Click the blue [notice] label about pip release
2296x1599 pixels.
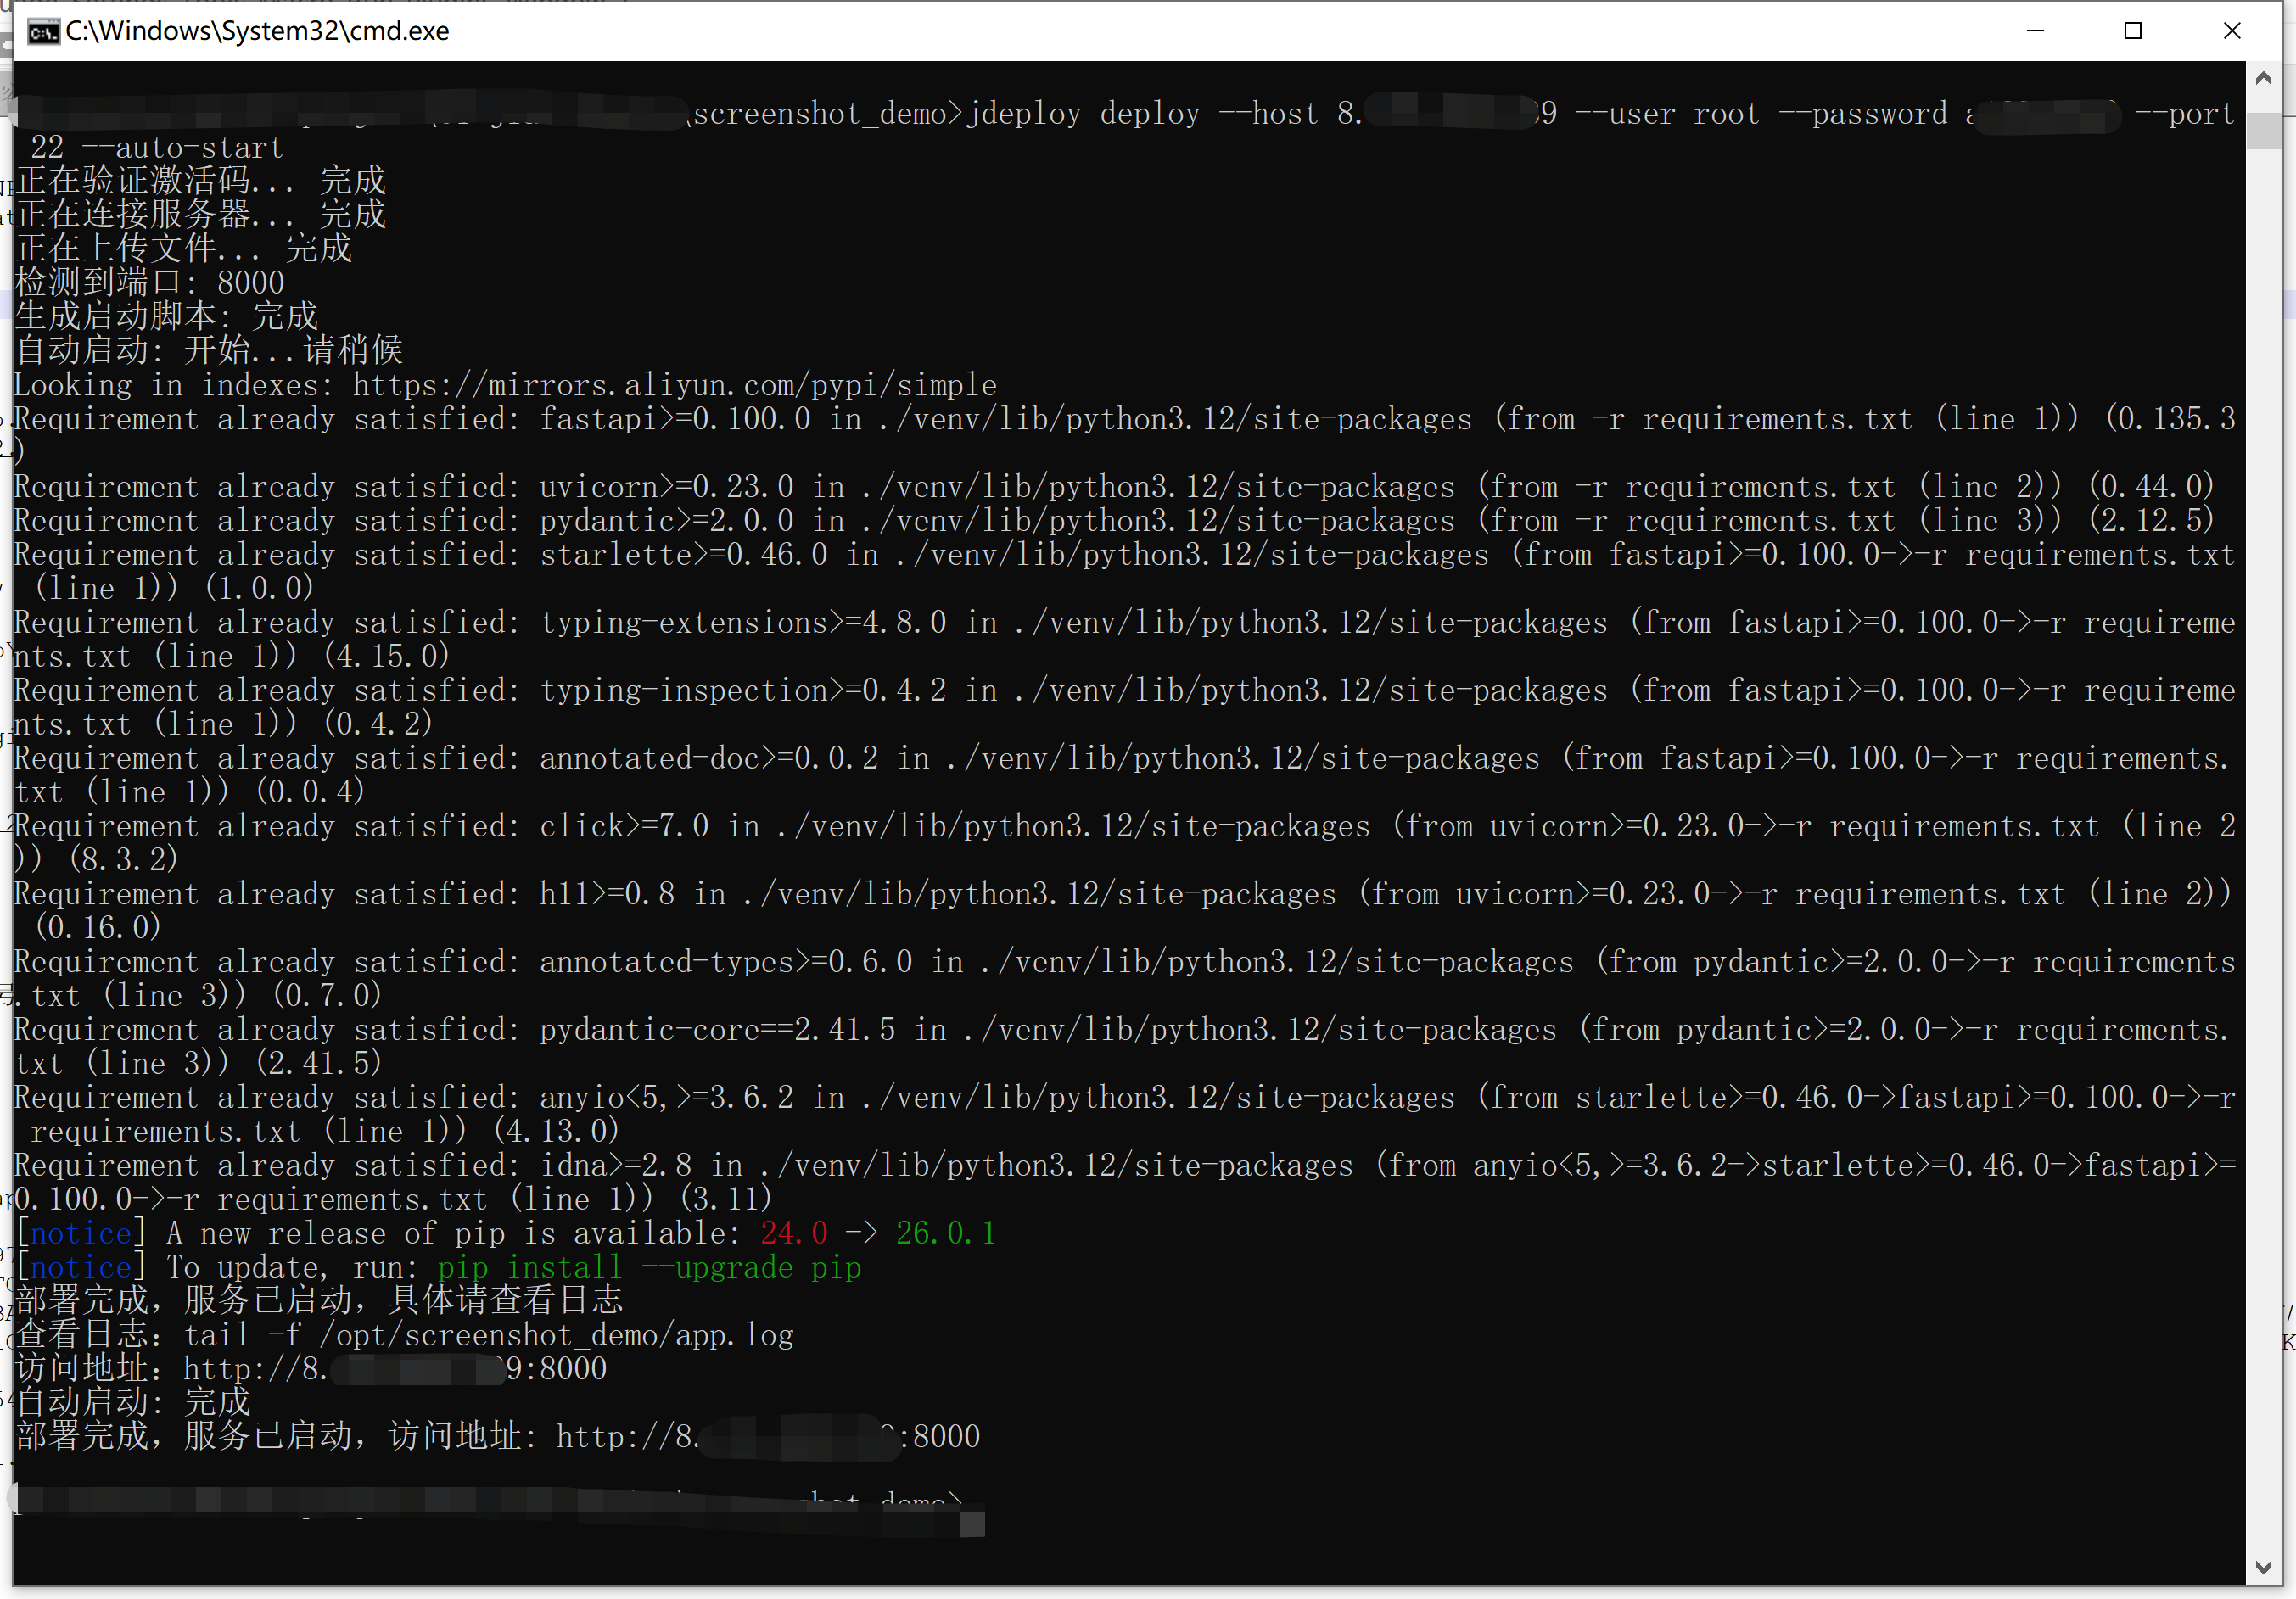point(80,1233)
